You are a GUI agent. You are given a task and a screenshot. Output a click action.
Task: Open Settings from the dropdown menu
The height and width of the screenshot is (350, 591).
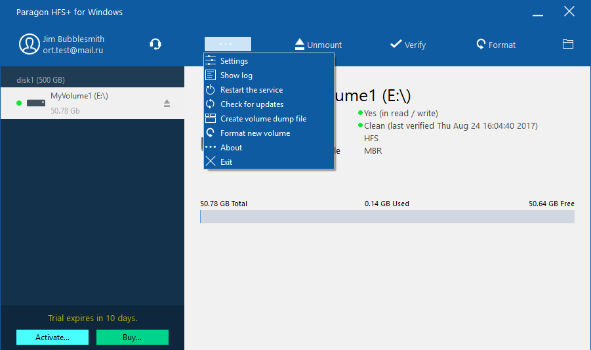coord(234,61)
